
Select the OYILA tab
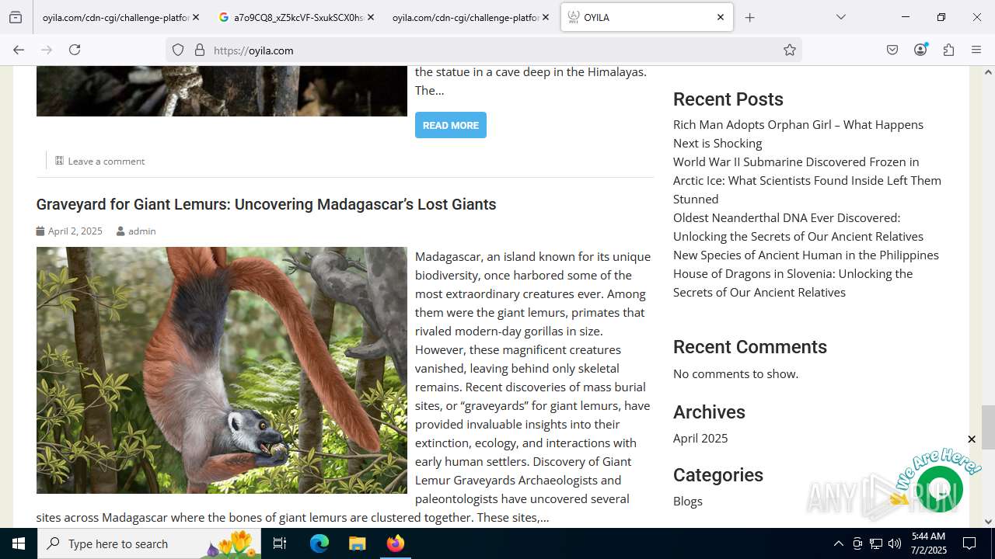(647, 17)
